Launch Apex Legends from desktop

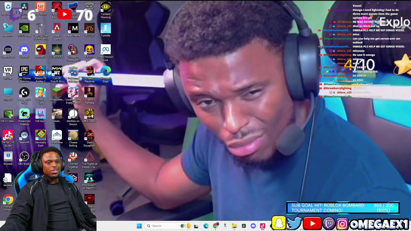pyautogui.click(x=57, y=32)
